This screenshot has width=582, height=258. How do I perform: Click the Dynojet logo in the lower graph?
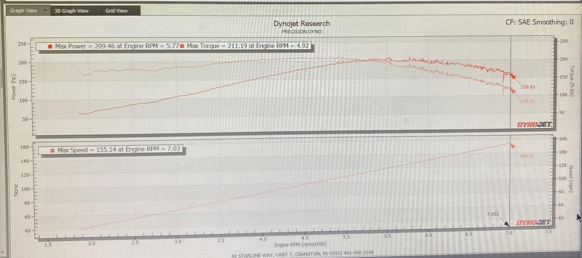[x=533, y=222]
